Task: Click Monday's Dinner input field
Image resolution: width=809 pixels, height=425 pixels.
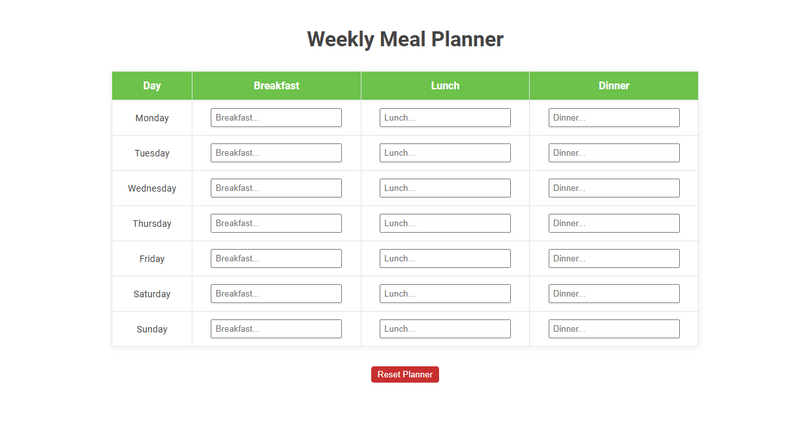Action: click(x=614, y=117)
